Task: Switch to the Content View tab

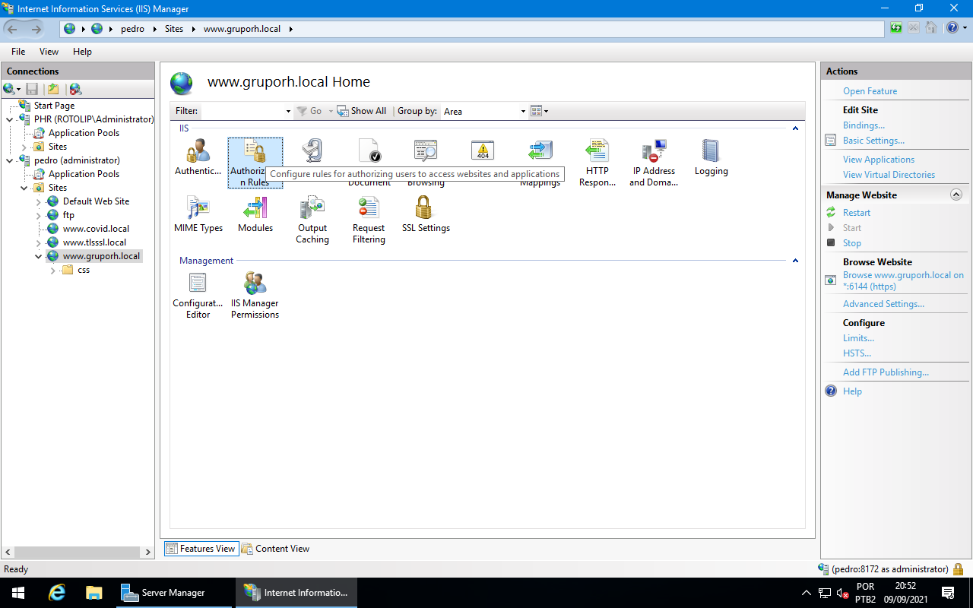Action: 276,549
